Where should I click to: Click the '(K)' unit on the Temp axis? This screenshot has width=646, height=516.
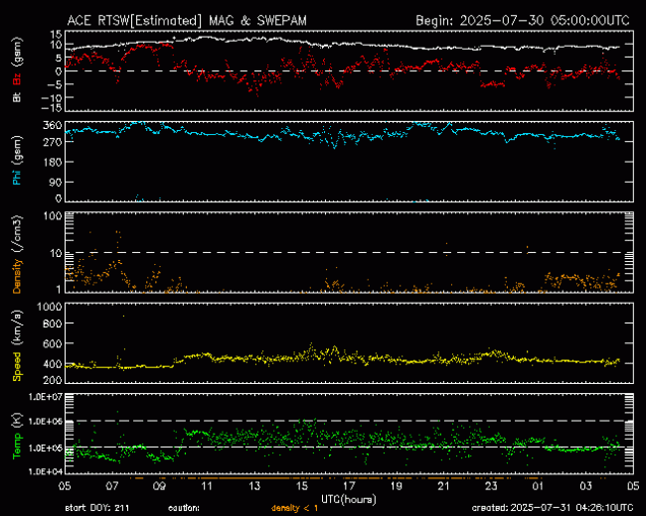pos(17,421)
